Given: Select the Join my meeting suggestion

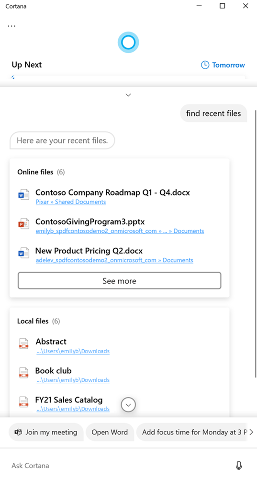Looking at the screenshot, I should (46, 432).
